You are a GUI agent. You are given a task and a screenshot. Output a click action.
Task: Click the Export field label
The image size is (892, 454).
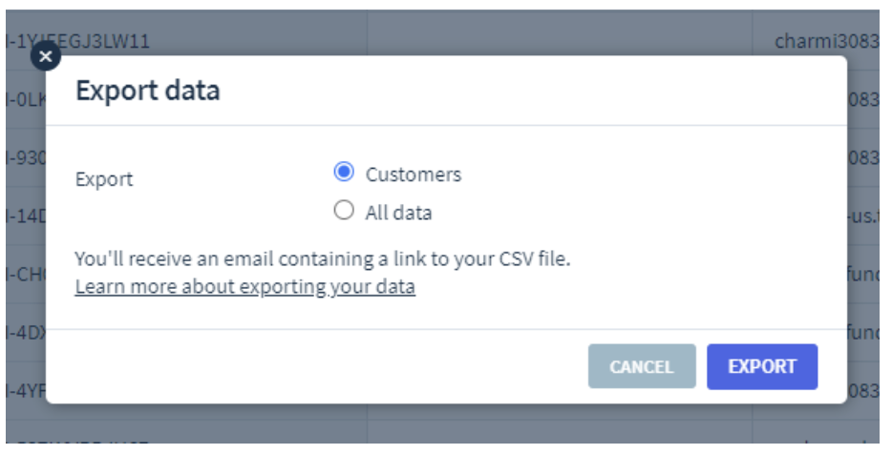coord(104,179)
